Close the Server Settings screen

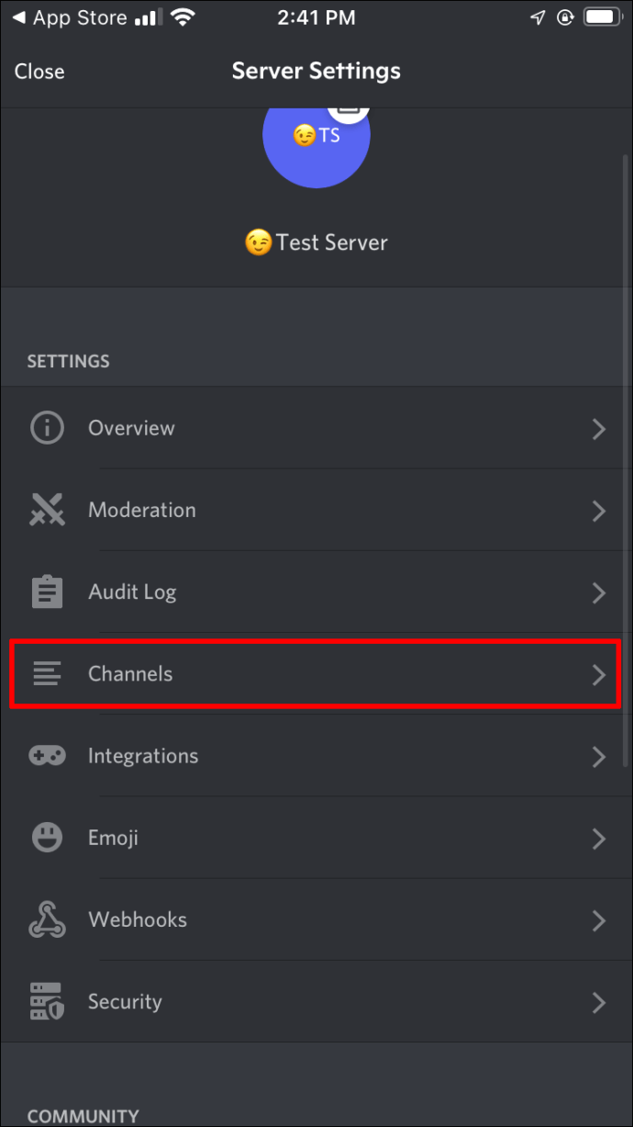coord(39,72)
